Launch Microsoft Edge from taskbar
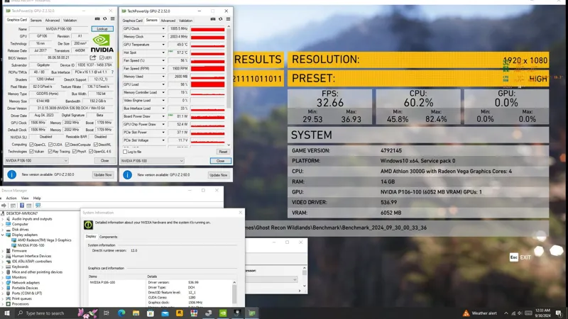 point(121,313)
